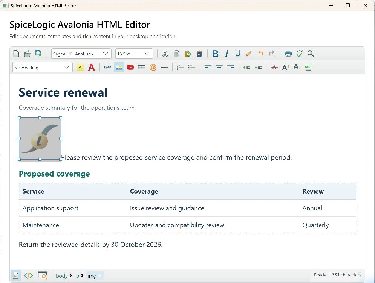Insert a table
The width and height of the screenshot is (375, 283).
pos(142,67)
